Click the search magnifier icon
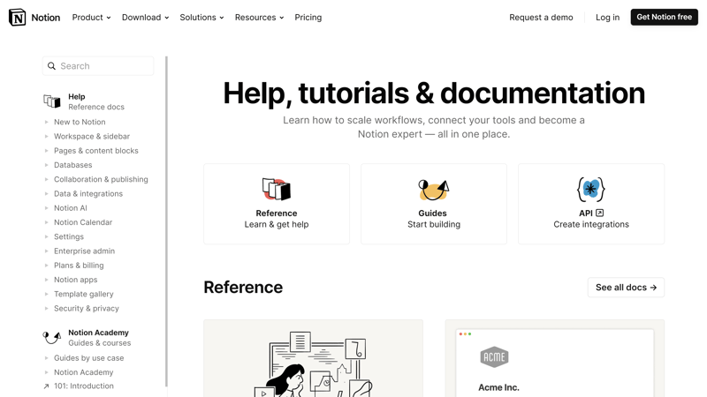This screenshot has height=397, width=707. [52, 66]
